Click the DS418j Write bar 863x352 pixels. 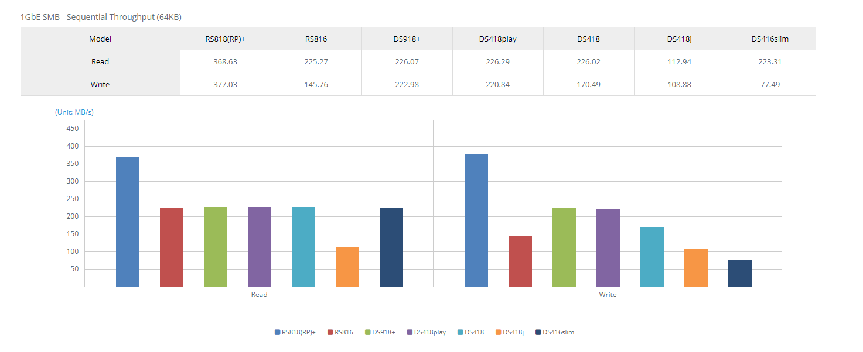click(696, 267)
